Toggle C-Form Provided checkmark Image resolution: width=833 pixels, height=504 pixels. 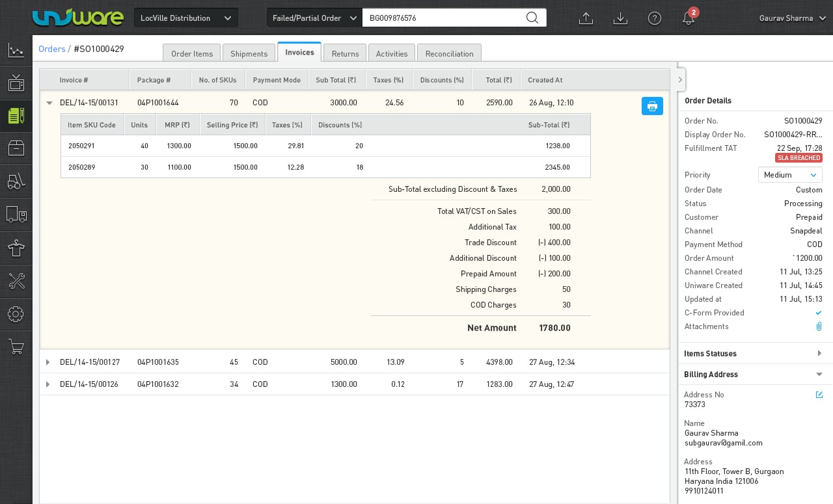coord(818,313)
